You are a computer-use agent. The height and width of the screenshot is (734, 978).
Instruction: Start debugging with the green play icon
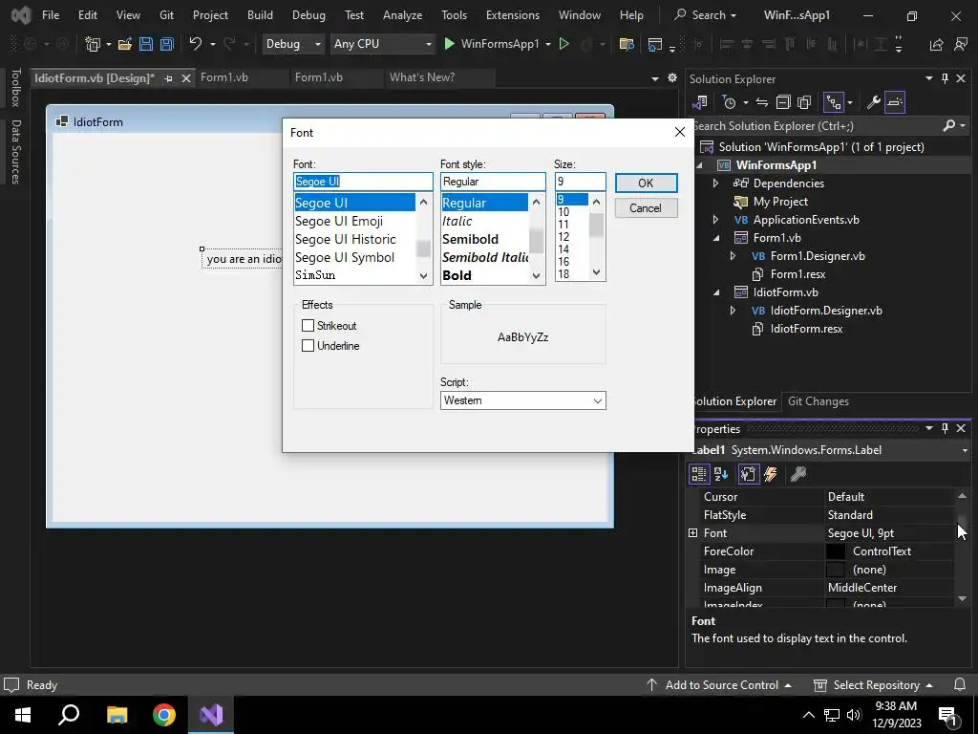[449, 44]
